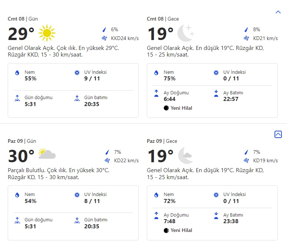Click the Yeni Hilal moon phase icon for Cmt 08
Viewport: 287px width, 243px height.
tap(166, 108)
